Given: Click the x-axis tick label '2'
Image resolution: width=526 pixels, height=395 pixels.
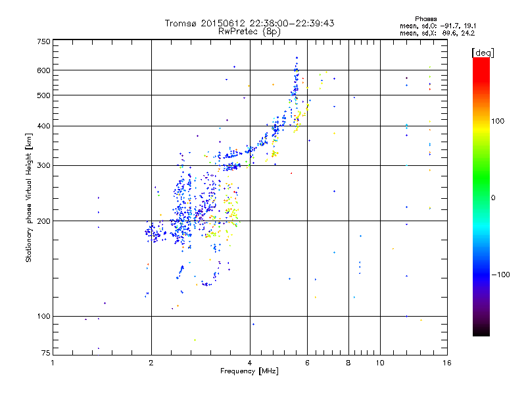Looking at the screenshot, I should (151, 363).
